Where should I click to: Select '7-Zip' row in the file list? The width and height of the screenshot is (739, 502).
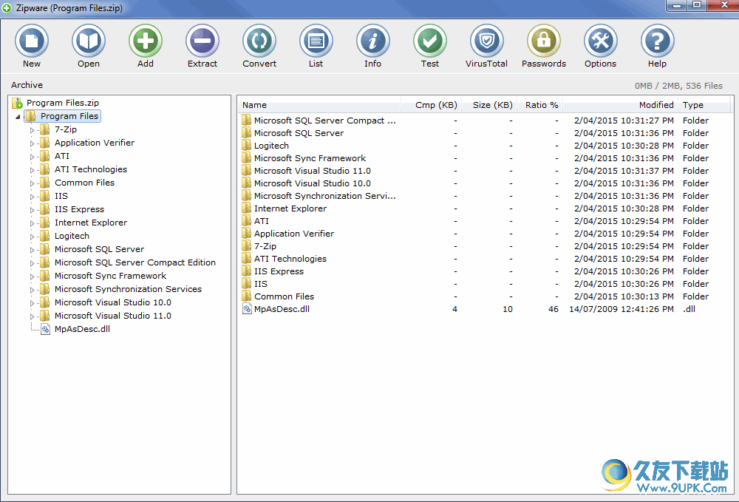484,246
